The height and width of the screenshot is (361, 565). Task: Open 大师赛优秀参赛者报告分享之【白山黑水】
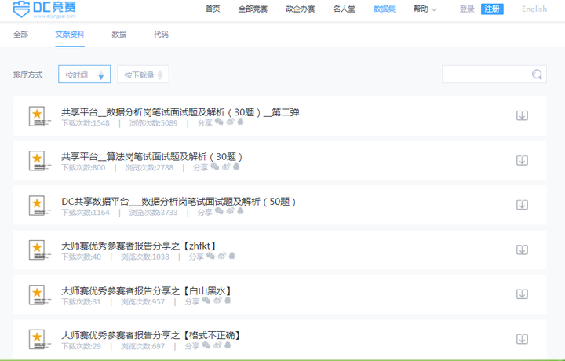[x=147, y=290]
